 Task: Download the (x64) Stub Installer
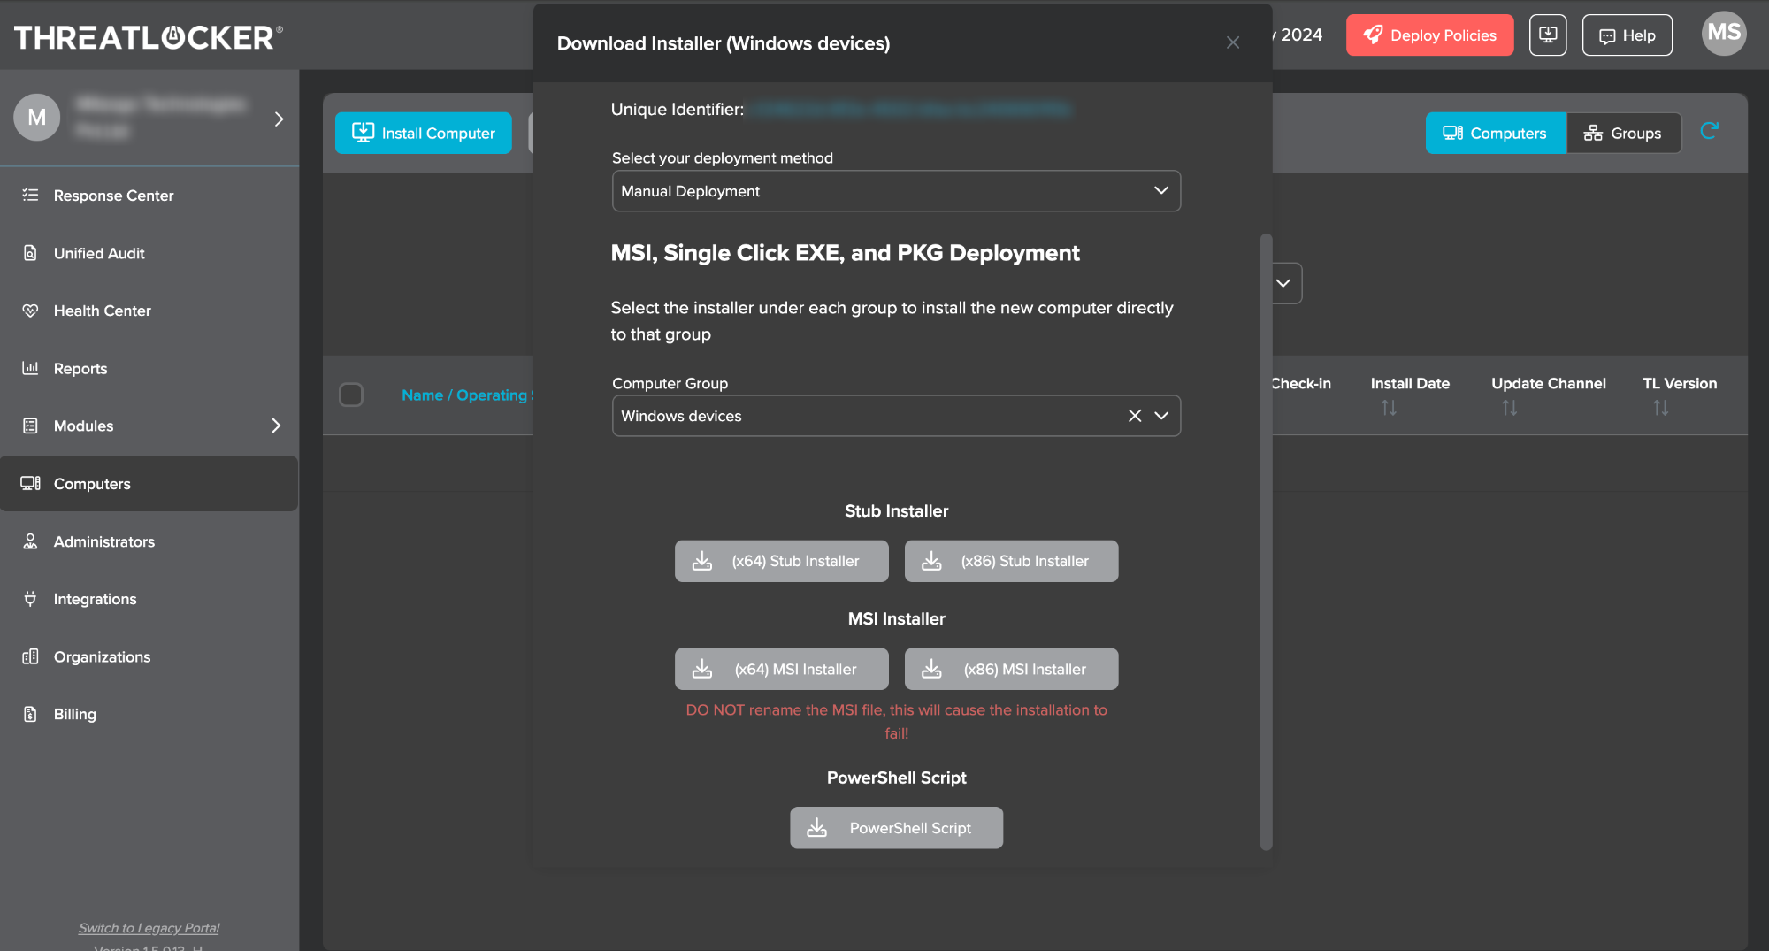[x=782, y=561]
